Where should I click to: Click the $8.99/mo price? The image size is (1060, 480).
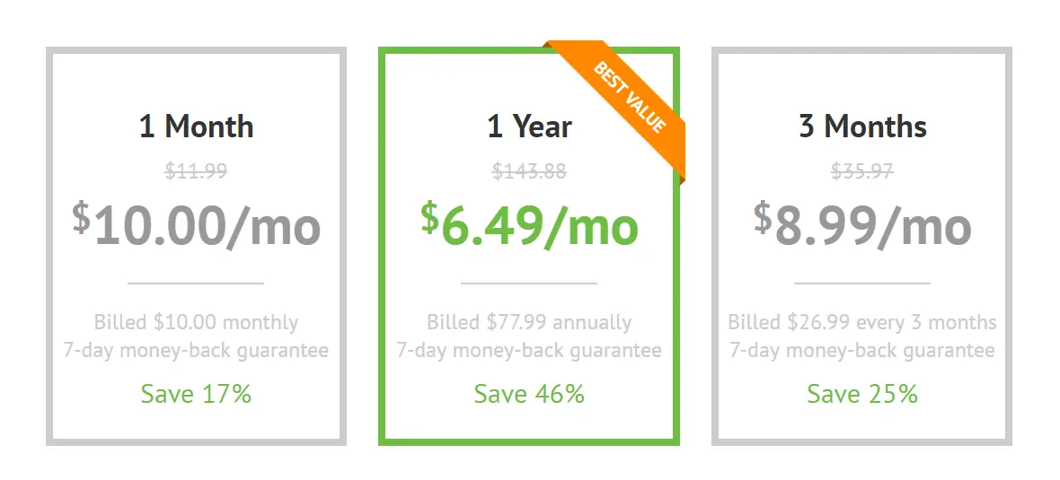pos(862,225)
